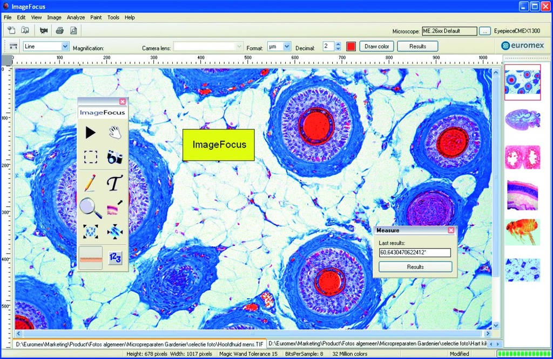Switch to the second image tab starting Hart
553x359 pixels.
click(x=377, y=343)
